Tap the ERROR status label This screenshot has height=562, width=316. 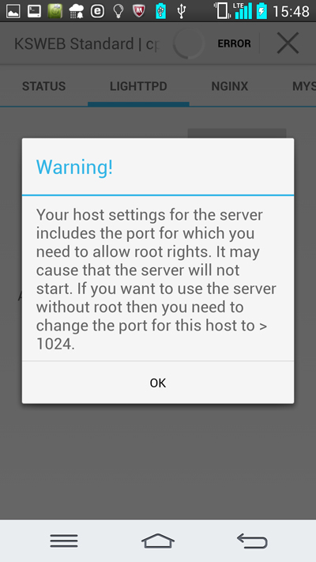click(x=234, y=43)
